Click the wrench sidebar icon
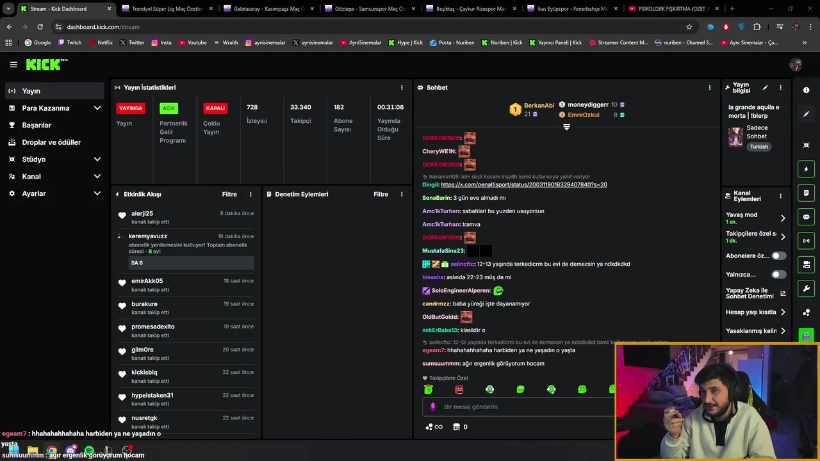The image size is (820, 461). click(806, 288)
